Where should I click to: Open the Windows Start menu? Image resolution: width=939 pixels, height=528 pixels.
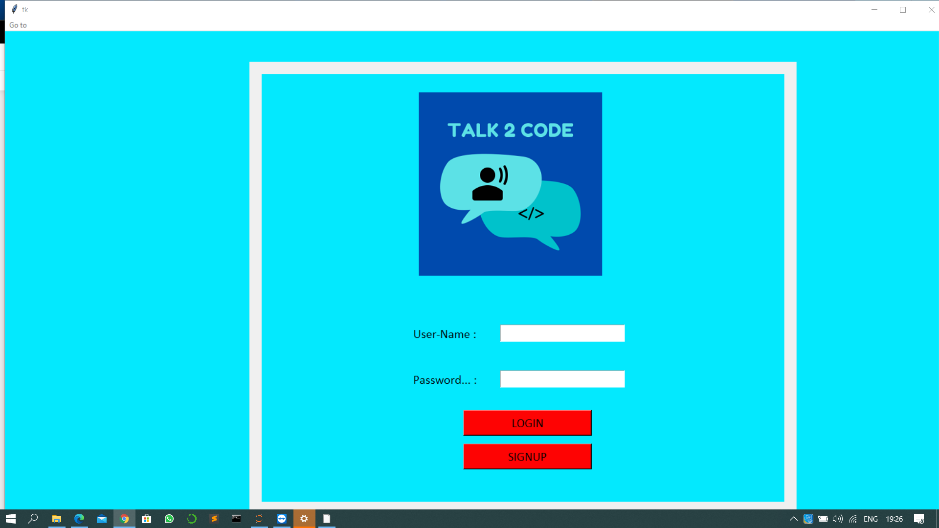11,519
